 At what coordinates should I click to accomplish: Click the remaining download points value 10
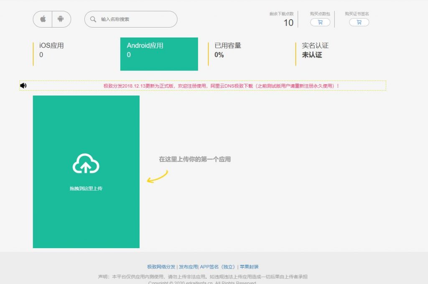pyautogui.click(x=288, y=23)
